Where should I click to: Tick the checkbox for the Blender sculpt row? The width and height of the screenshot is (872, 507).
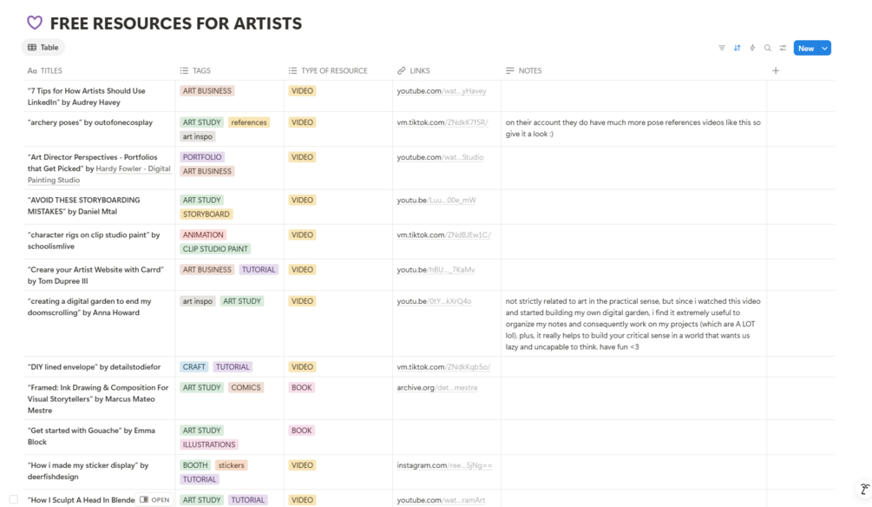[x=13, y=500]
